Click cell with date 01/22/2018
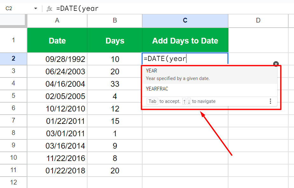This screenshot has height=188, width=294. [x=57, y=171]
